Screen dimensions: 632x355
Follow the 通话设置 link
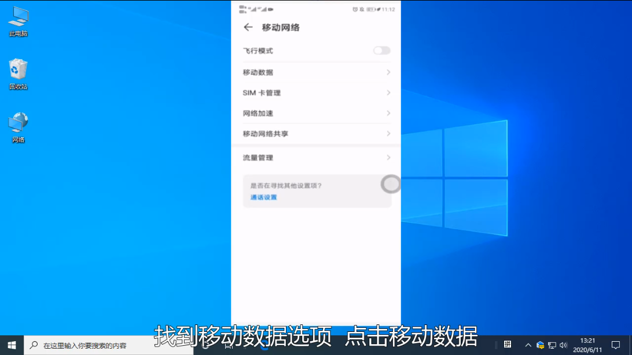(263, 197)
